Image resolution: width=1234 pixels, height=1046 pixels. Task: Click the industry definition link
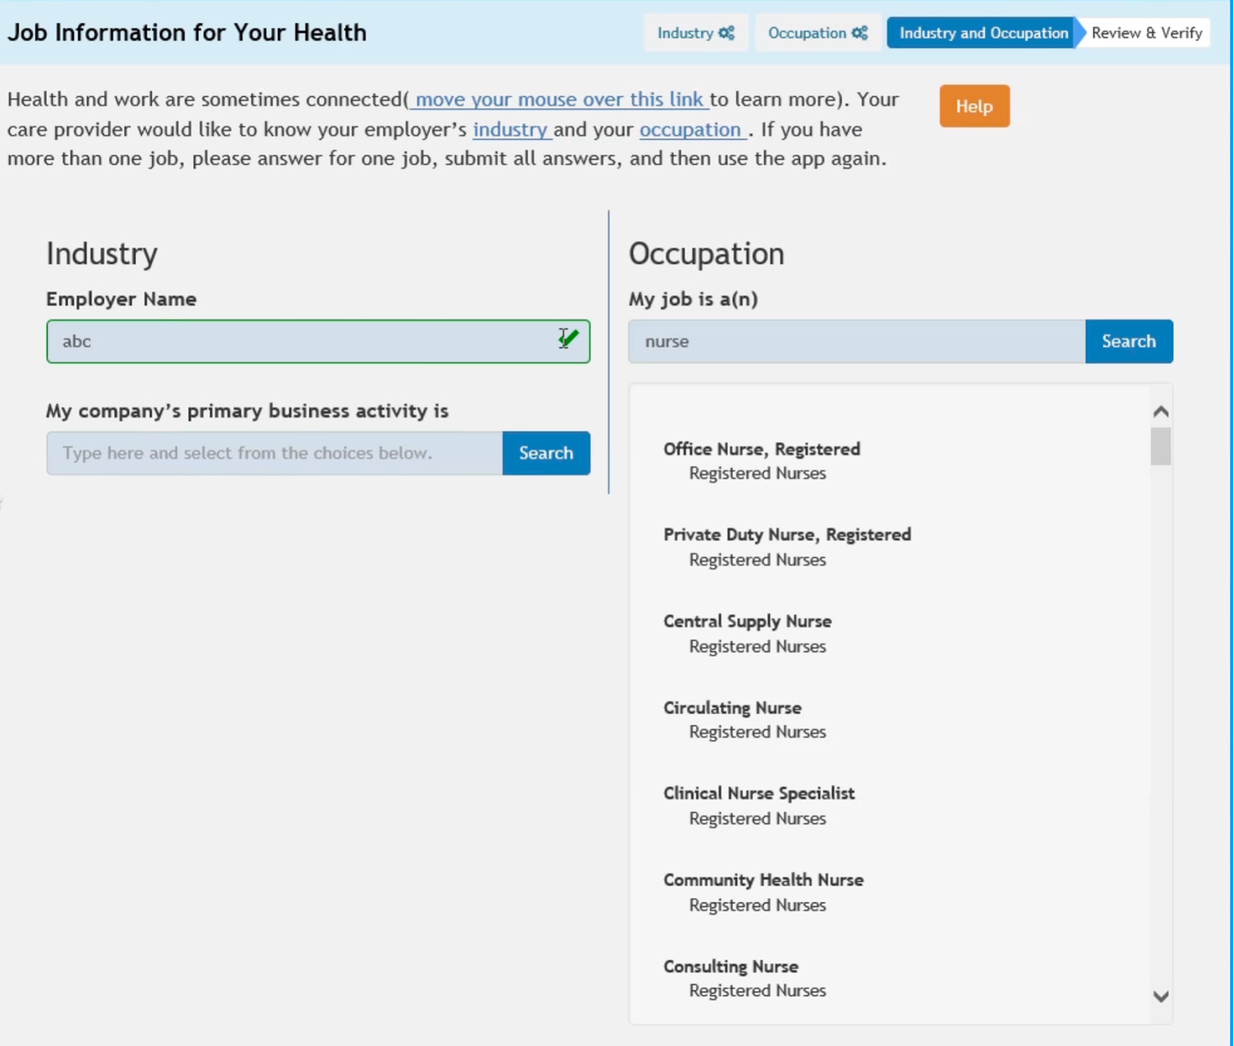(512, 129)
